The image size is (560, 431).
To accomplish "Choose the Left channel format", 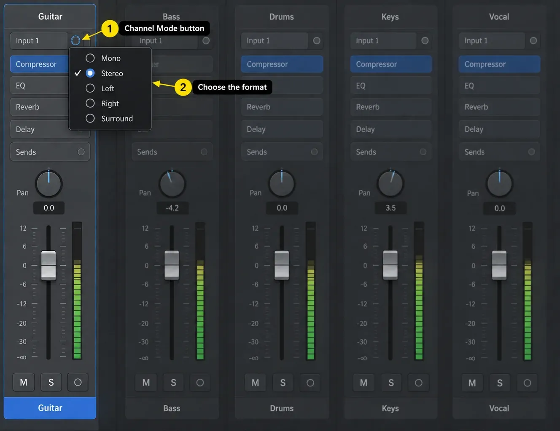I will pyautogui.click(x=110, y=88).
